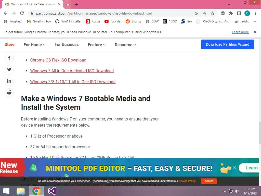
Task: Share the article on LinkedIn
Action: (x=9, y=81)
